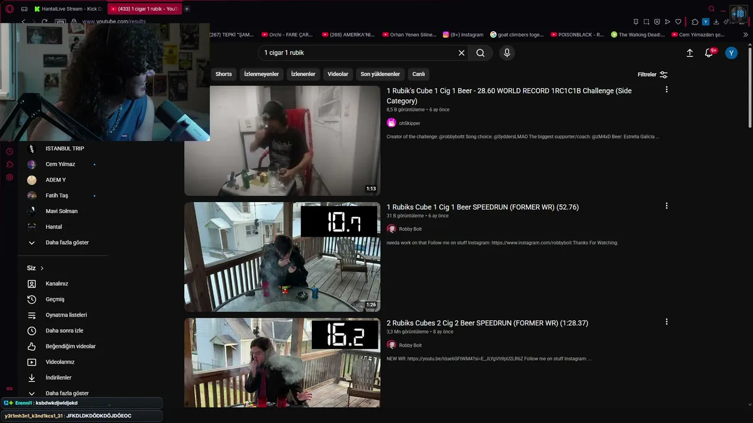
Task: Open the Cem Yılmazdan bookmark
Action: 698,35
